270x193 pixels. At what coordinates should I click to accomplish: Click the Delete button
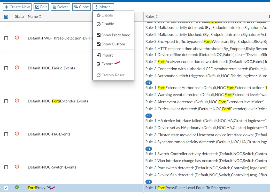coord(60,7)
